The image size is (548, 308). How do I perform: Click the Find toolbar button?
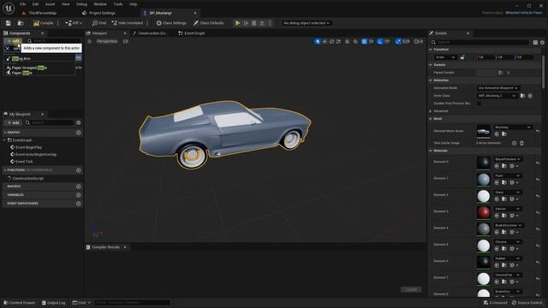pos(99,23)
